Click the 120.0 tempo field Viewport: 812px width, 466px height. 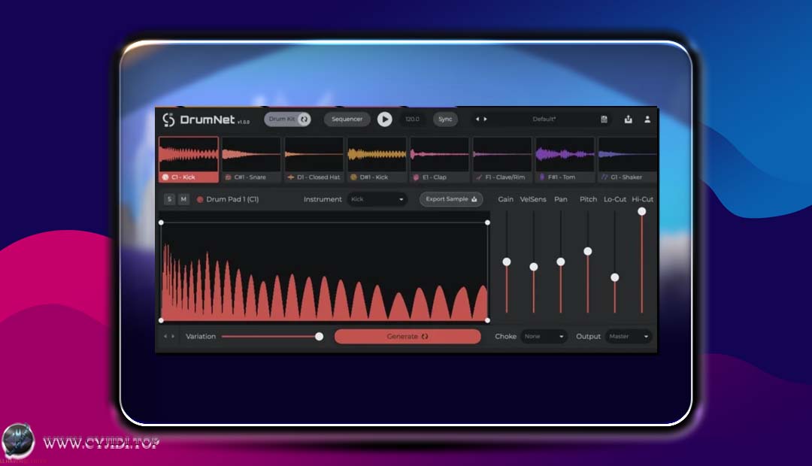click(413, 119)
